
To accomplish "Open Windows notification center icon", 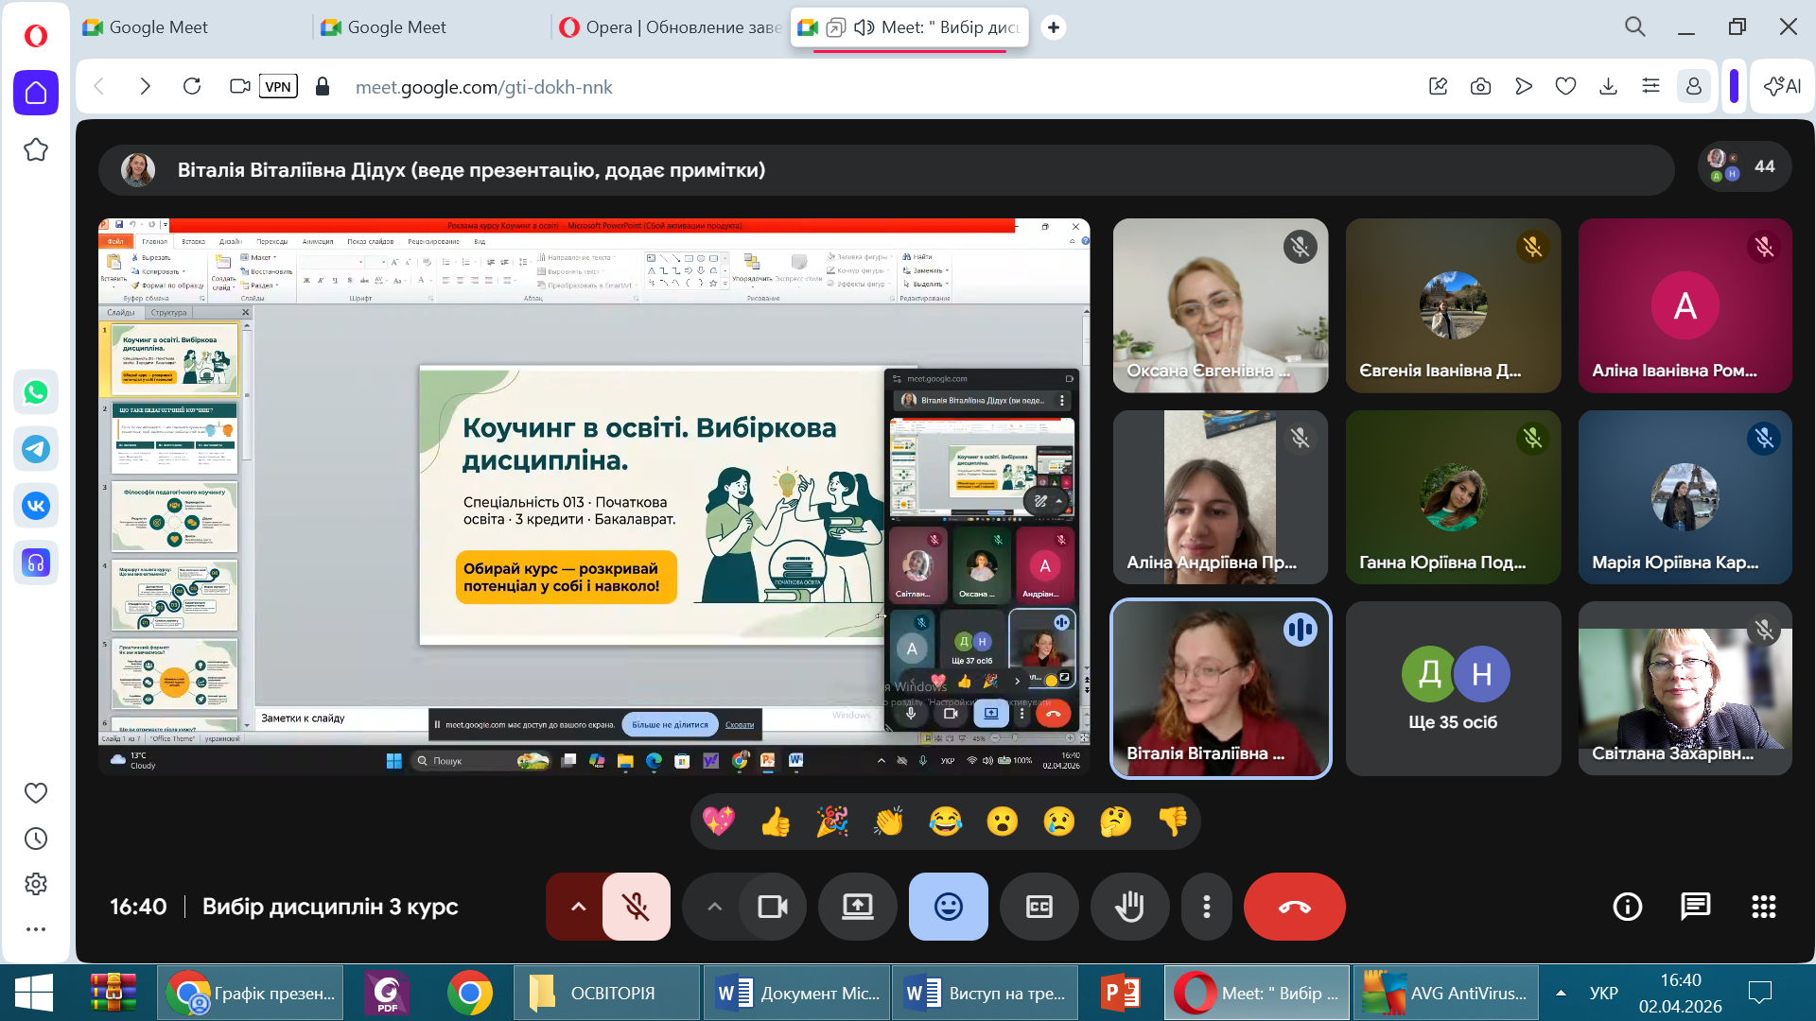I will (1760, 993).
